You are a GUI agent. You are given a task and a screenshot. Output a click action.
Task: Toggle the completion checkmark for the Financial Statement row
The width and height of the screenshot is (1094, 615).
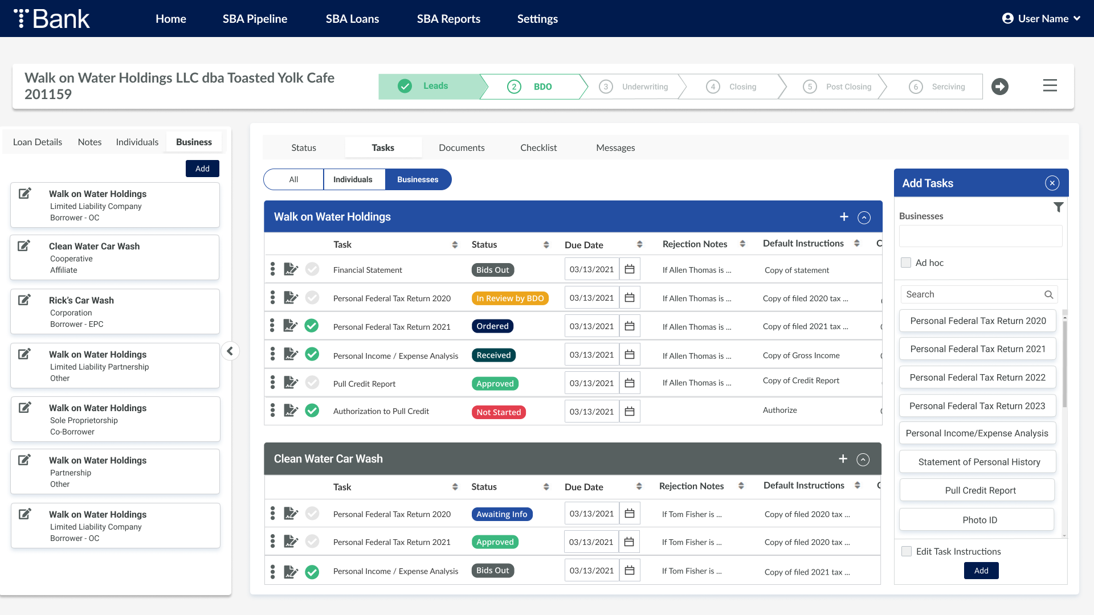click(312, 269)
